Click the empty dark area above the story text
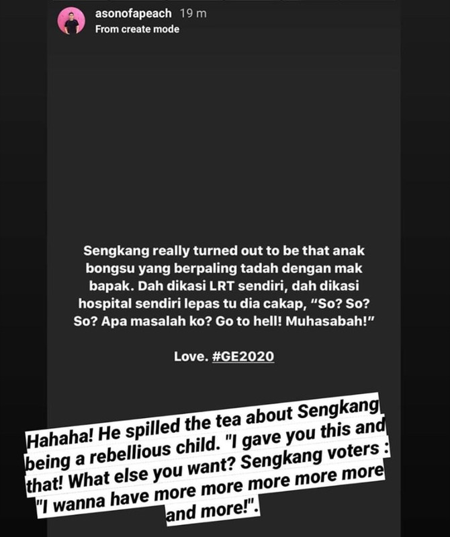 point(224,137)
